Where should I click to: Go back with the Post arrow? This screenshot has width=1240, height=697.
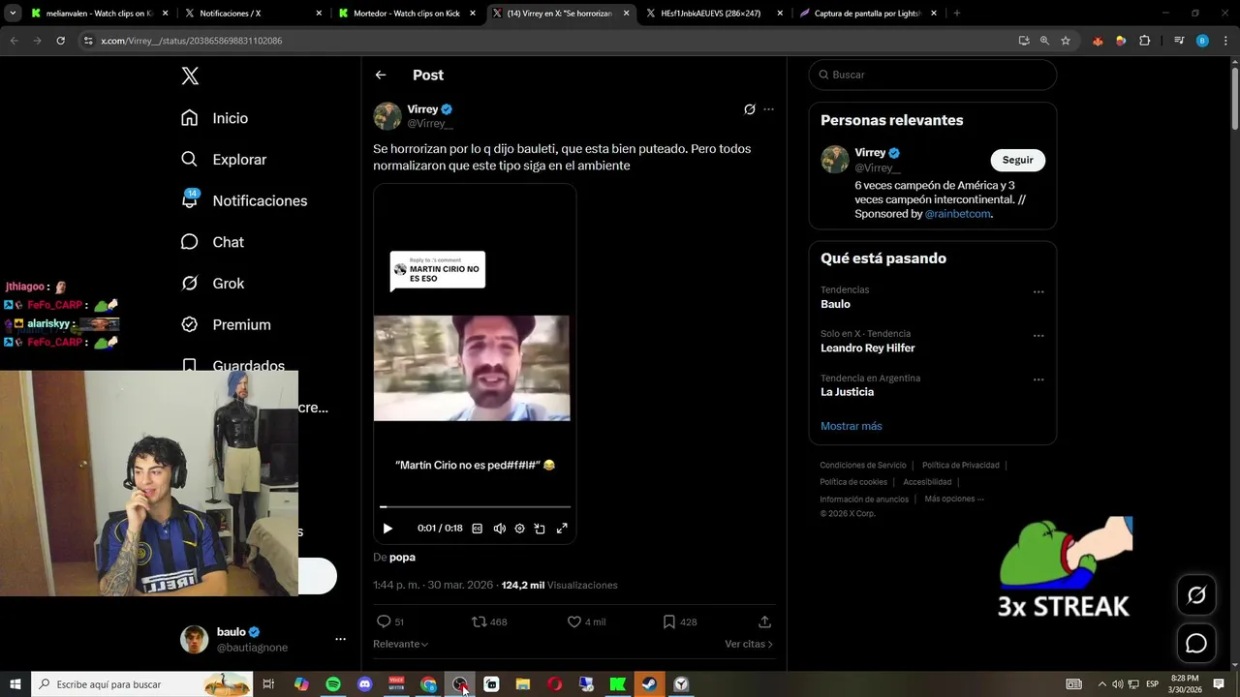click(x=381, y=75)
